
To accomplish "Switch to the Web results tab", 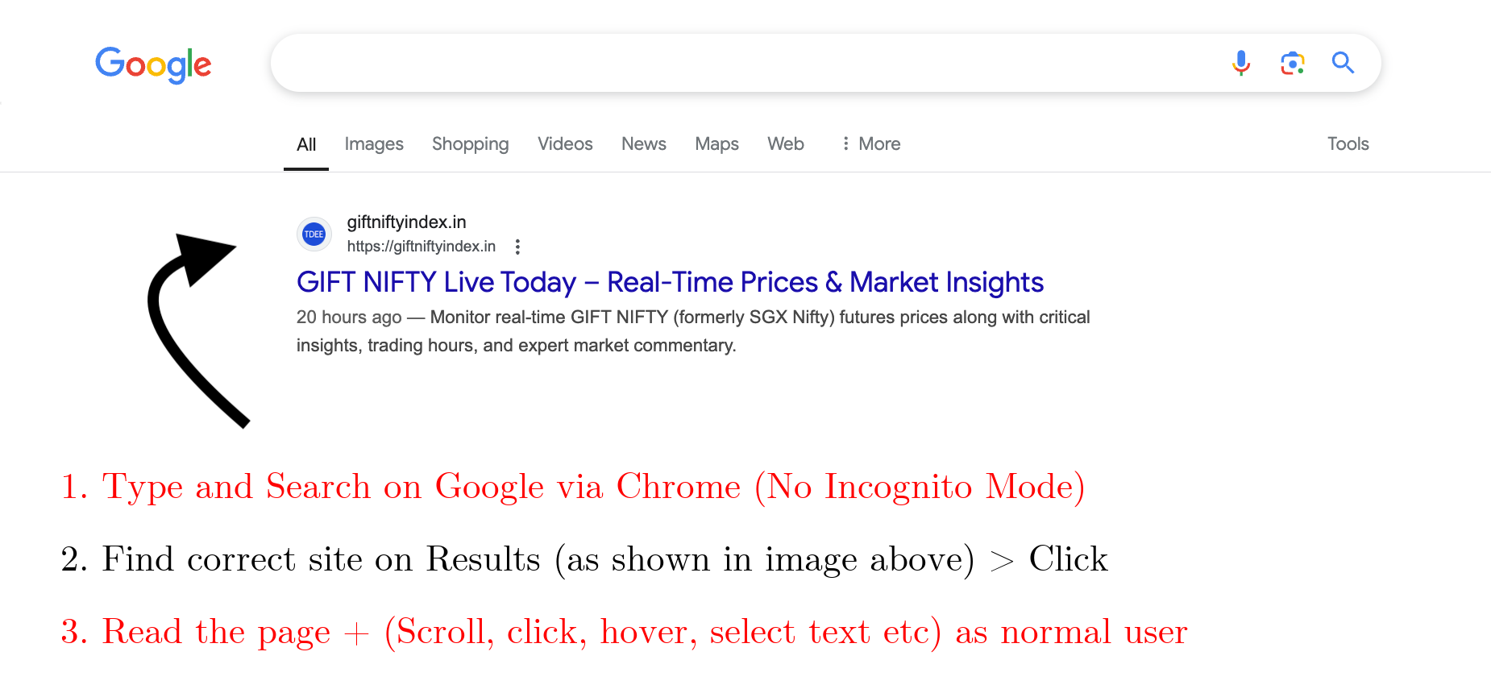I will point(785,143).
